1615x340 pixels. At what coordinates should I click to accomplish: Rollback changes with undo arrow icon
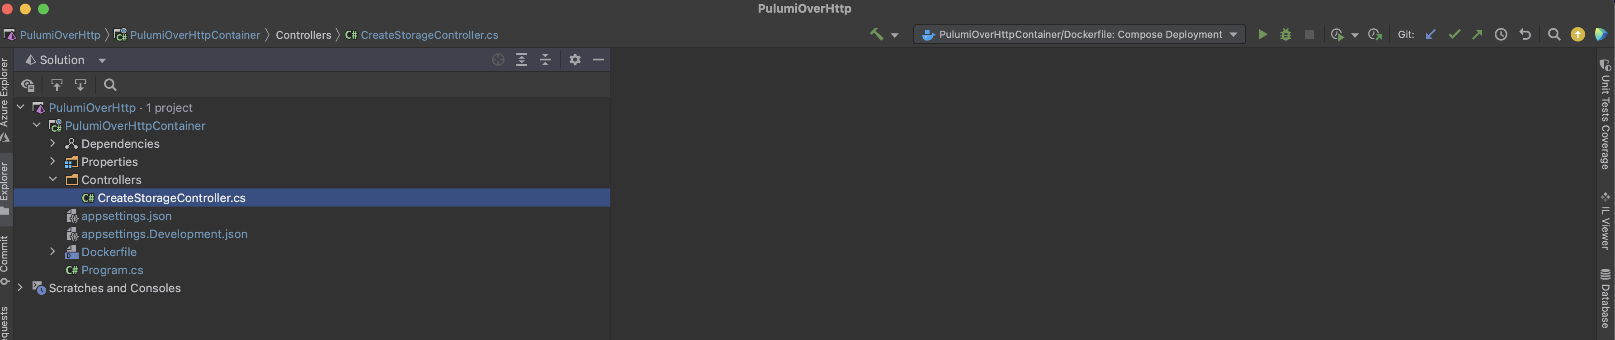pyautogui.click(x=1525, y=34)
